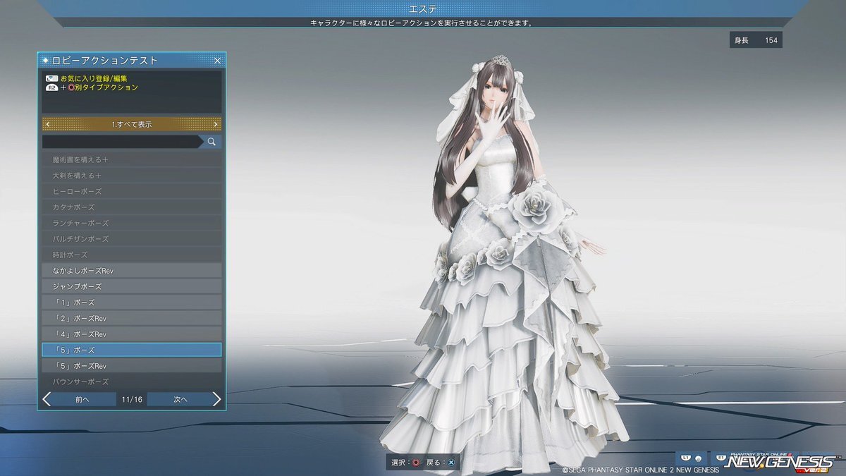Select ランチャーポーズ from the list
846x476 pixels.
132,223
